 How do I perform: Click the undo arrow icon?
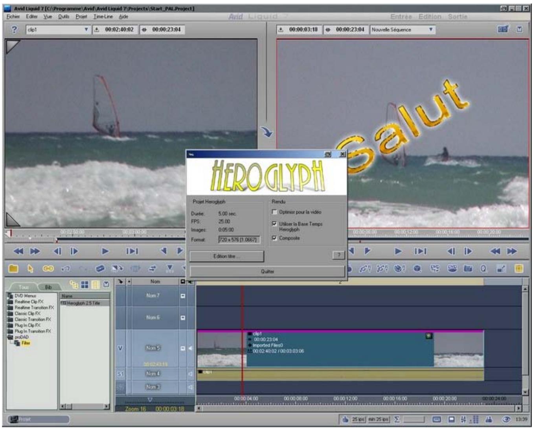66,269
